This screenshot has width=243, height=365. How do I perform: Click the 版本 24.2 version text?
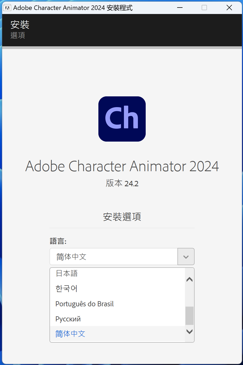click(x=122, y=183)
